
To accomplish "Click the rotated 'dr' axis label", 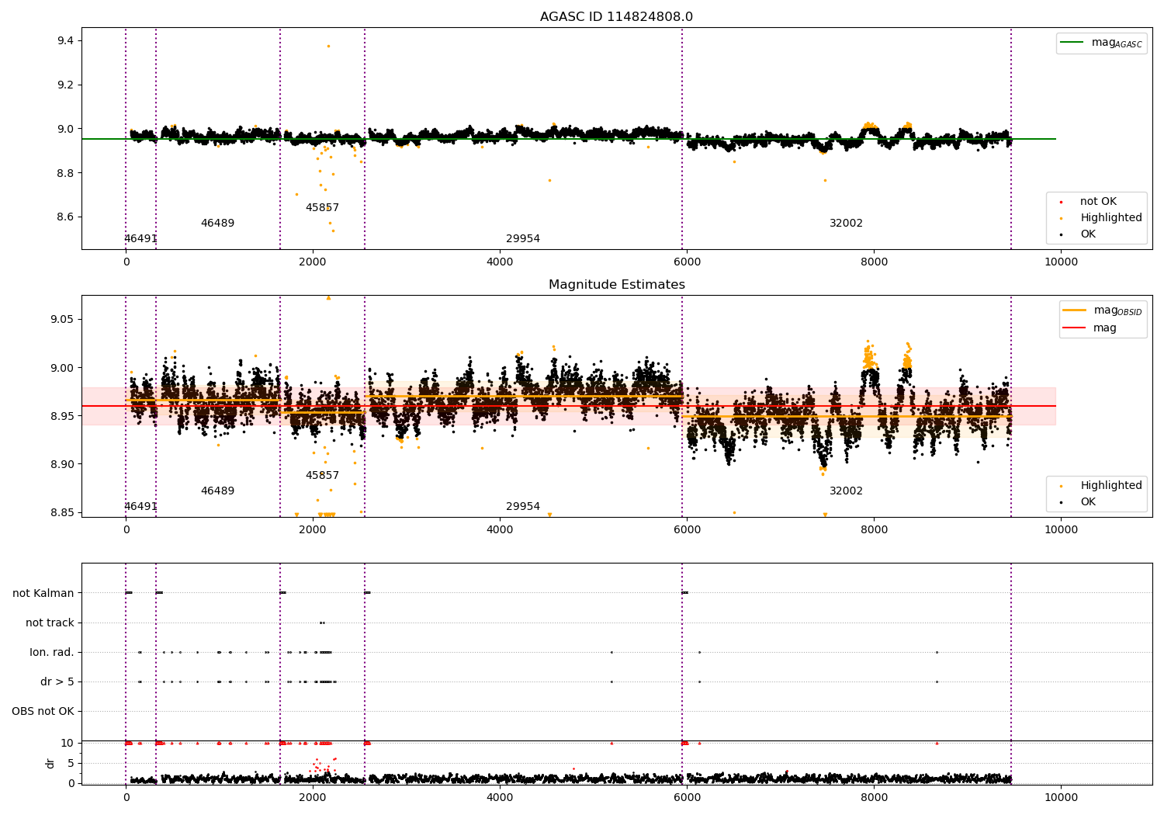I will pyautogui.click(x=50, y=763).
